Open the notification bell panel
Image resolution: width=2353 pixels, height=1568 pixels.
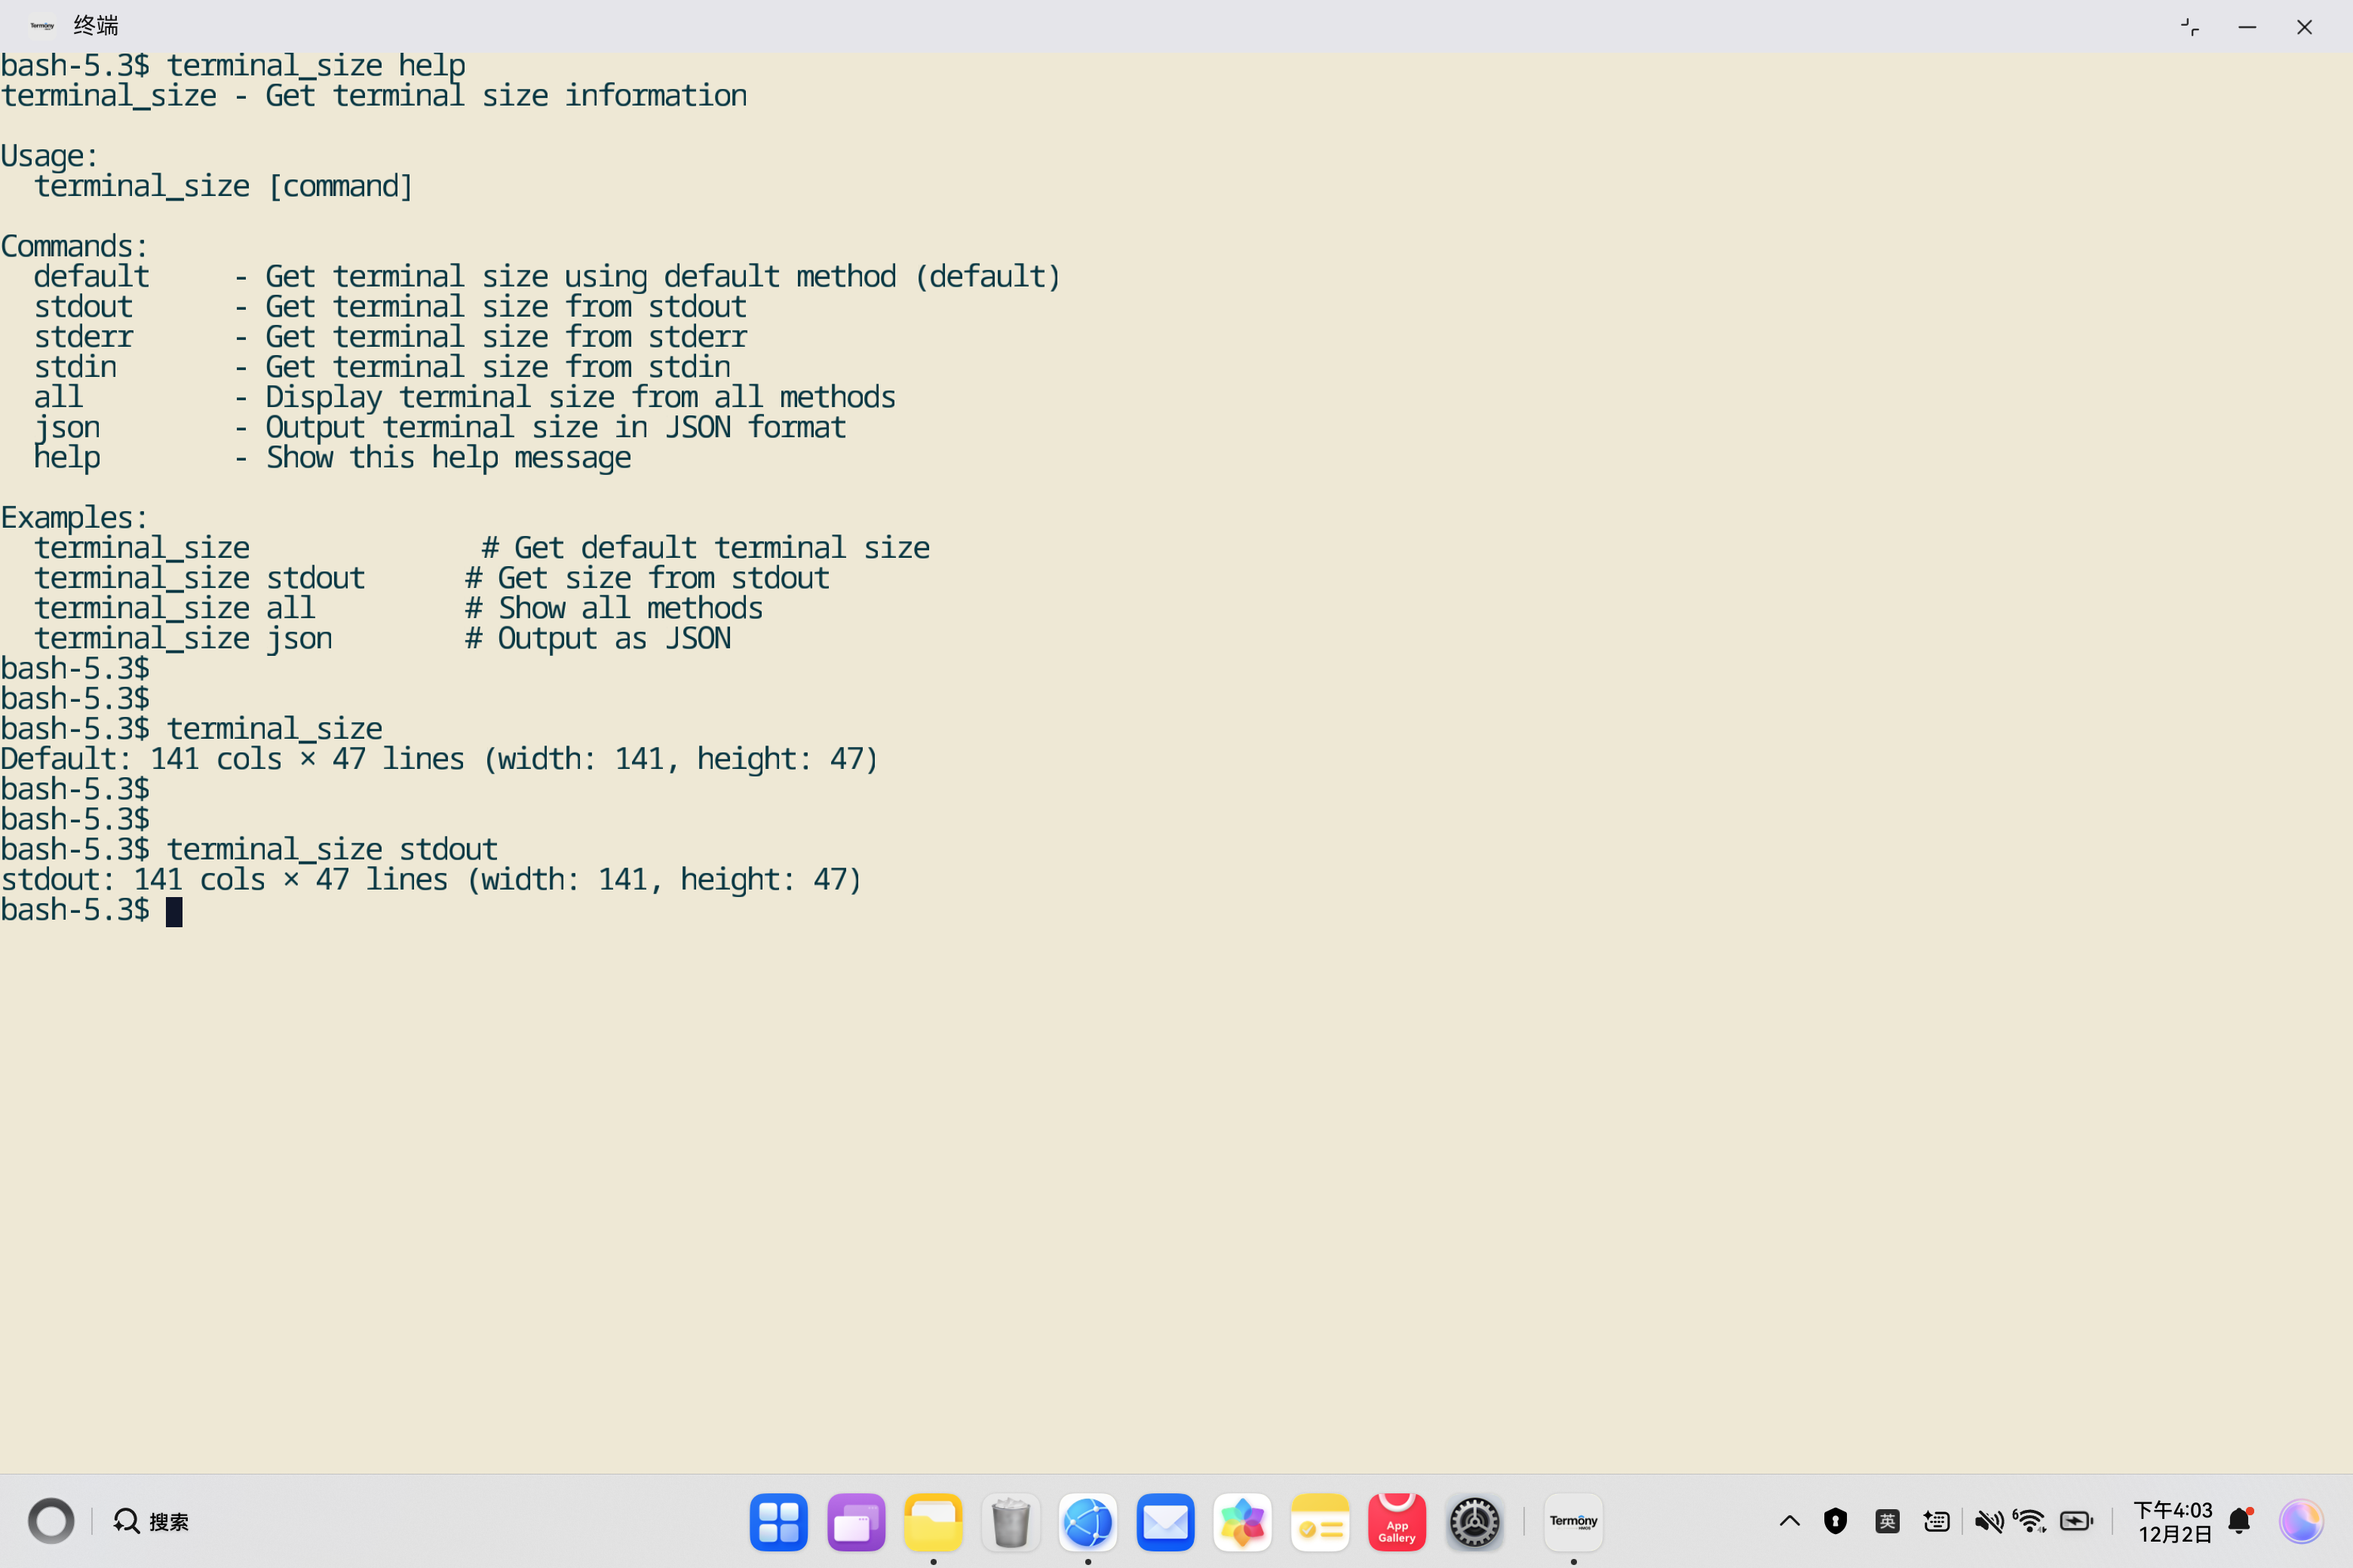[2240, 1522]
